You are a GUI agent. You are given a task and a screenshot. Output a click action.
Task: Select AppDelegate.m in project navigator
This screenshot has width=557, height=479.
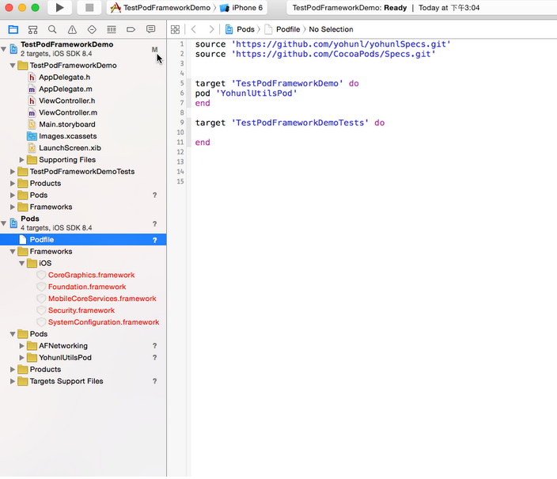pyautogui.click(x=65, y=89)
